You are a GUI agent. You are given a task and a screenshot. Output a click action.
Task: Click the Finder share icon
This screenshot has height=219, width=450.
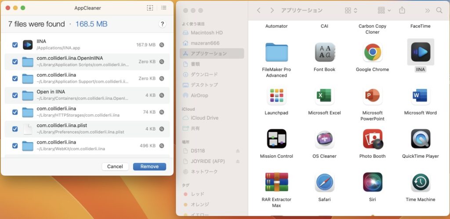pos(402,10)
